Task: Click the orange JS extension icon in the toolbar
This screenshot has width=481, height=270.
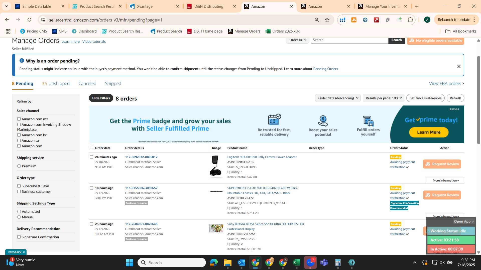Action: coord(354,20)
